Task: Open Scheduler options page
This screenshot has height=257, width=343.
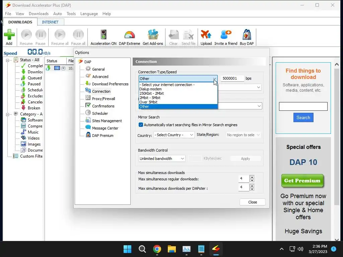Action: point(100,113)
